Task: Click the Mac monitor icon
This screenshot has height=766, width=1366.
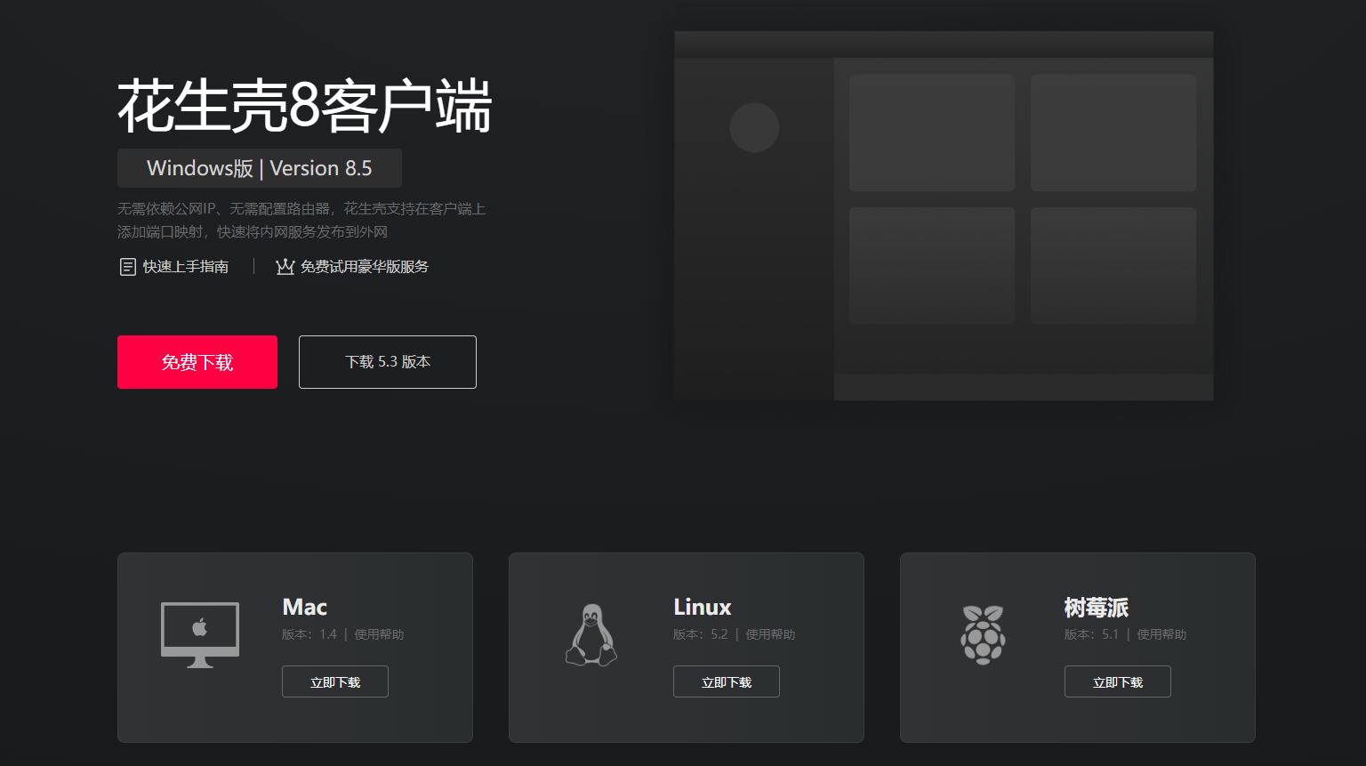Action: click(200, 635)
